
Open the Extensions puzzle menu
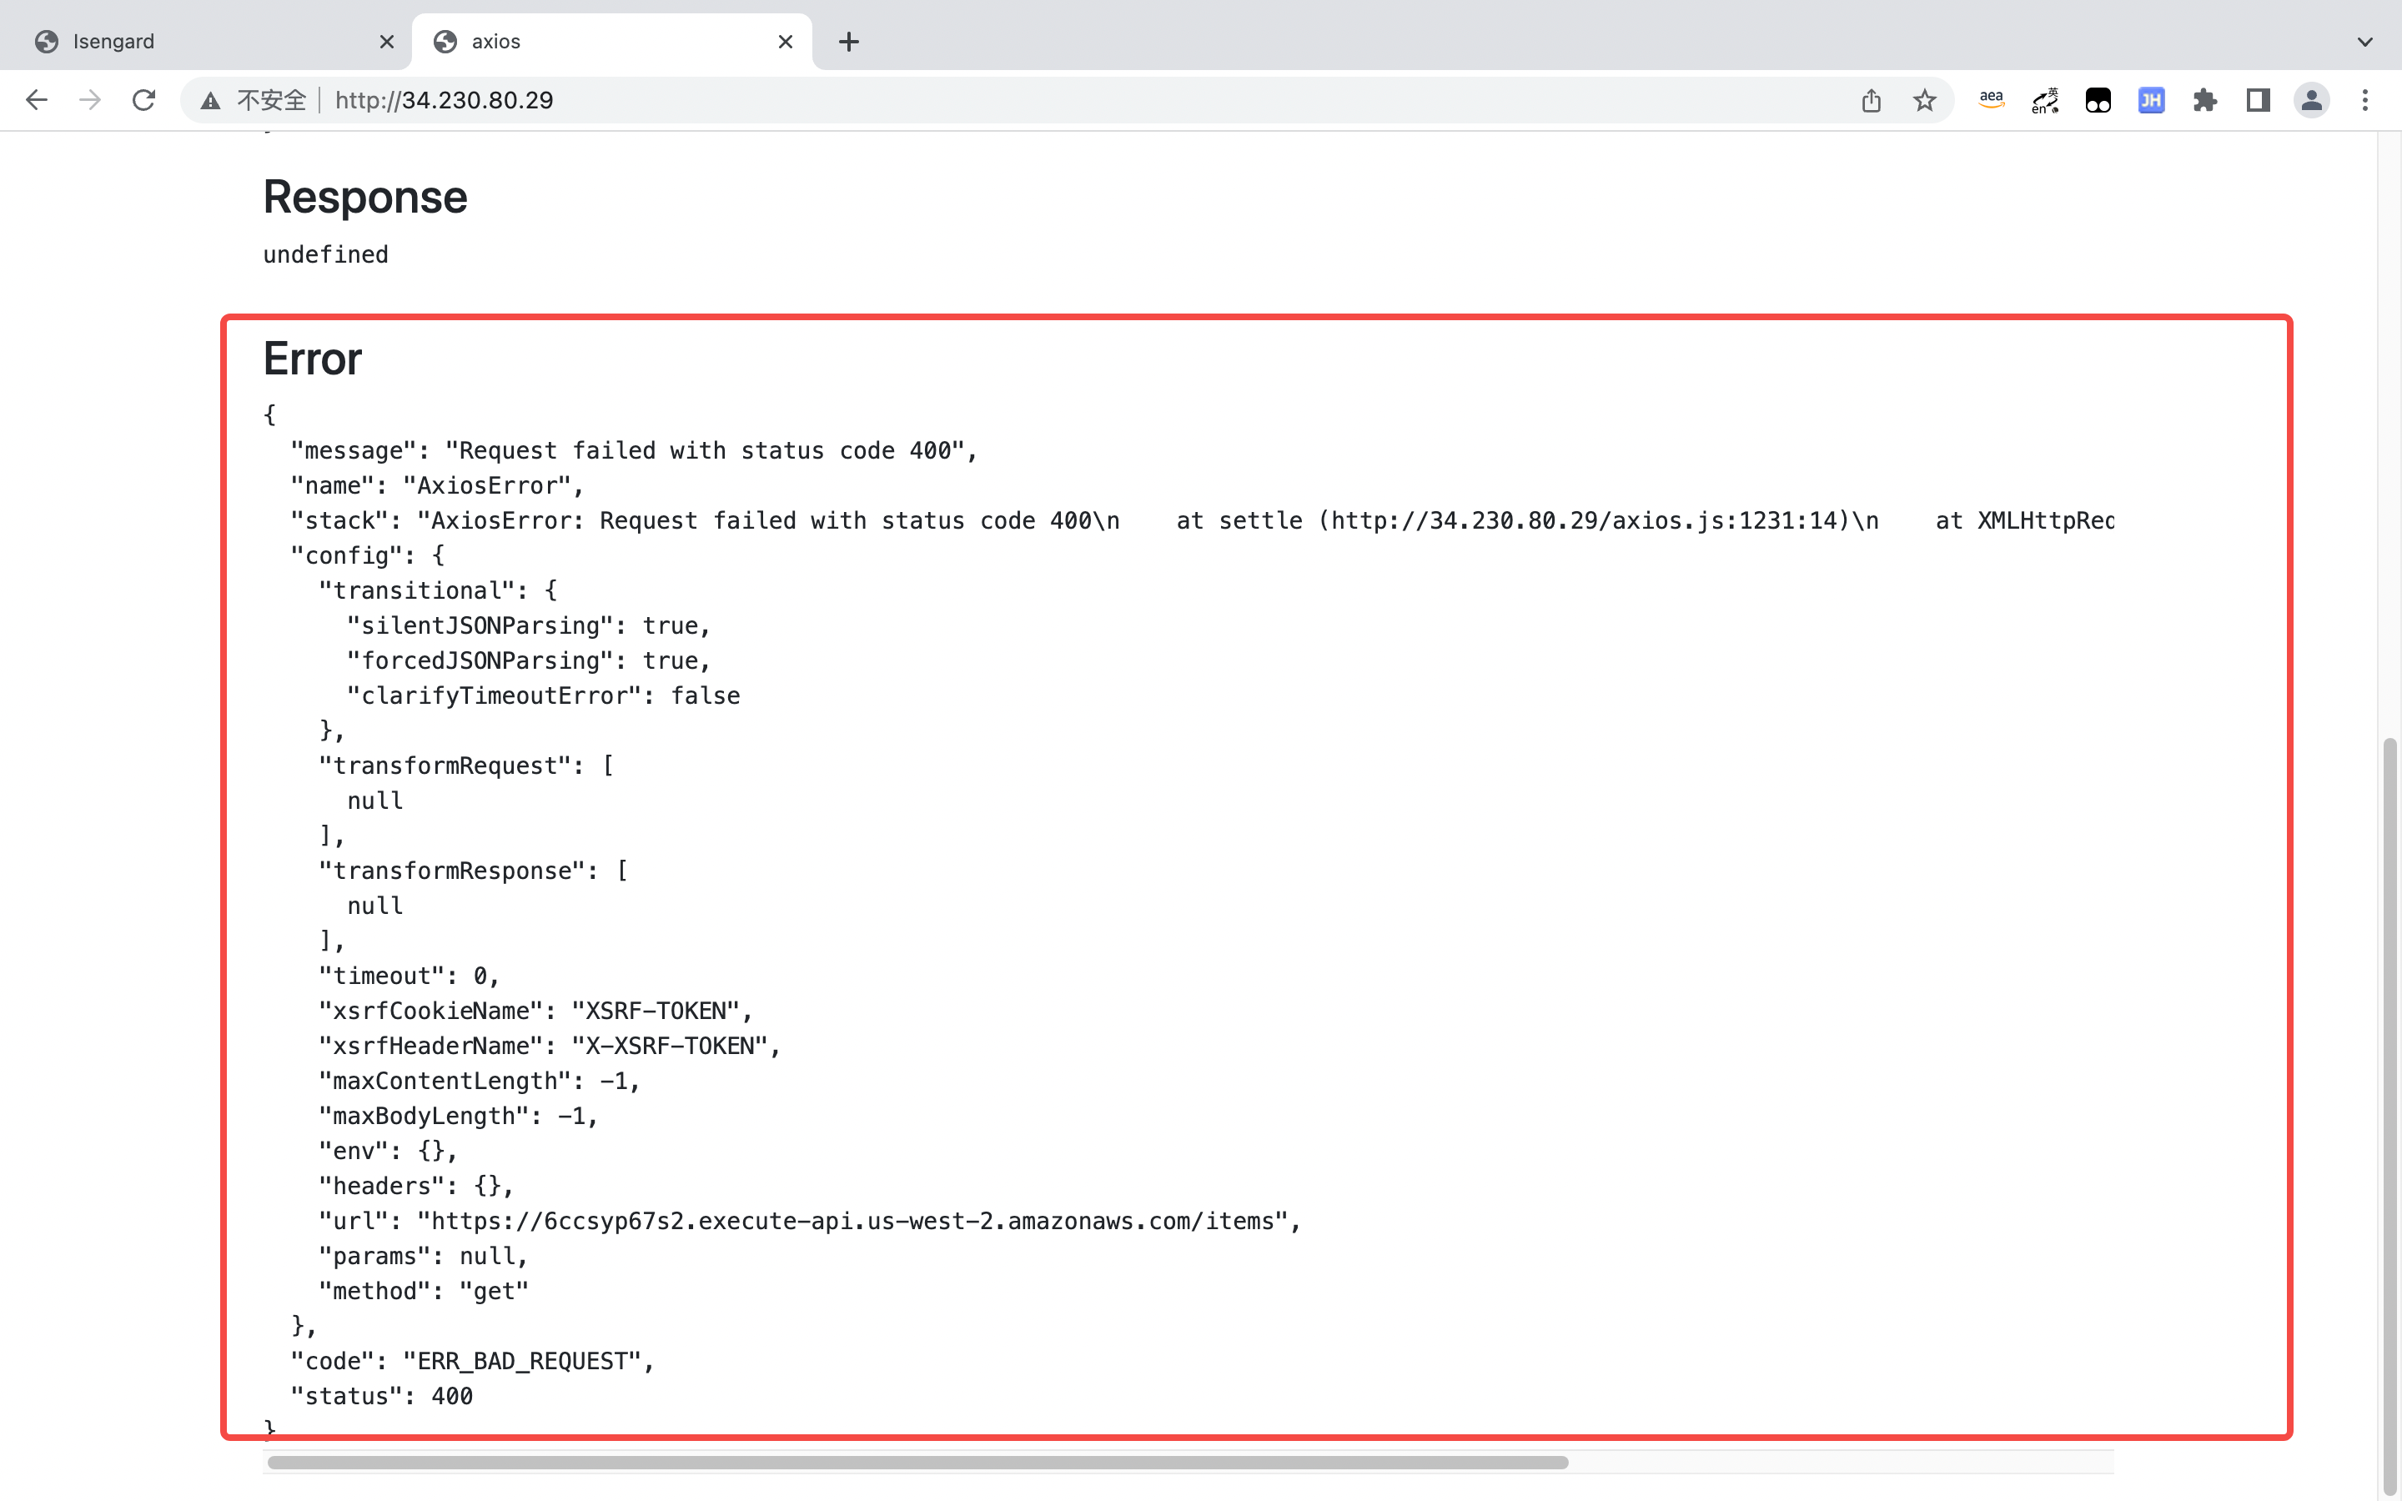tap(2204, 100)
